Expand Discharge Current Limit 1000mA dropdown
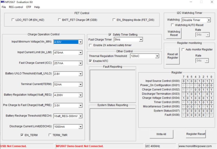217x149 pixels. [x=80, y=126]
